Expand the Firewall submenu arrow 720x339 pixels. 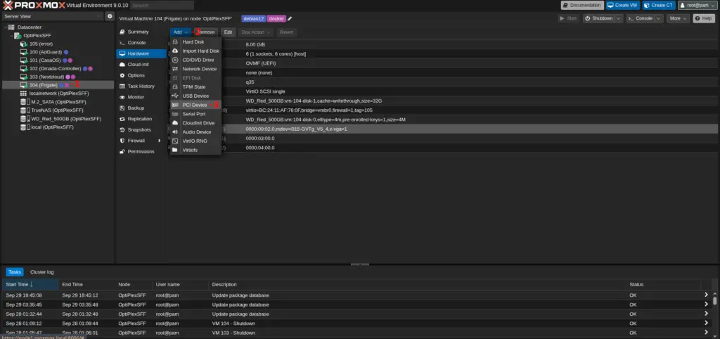(160, 141)
